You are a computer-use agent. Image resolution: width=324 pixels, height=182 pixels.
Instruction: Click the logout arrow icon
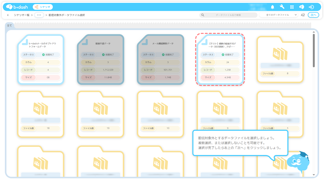point(312,7)
